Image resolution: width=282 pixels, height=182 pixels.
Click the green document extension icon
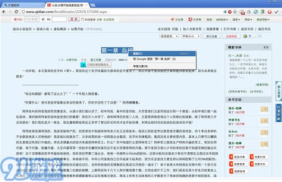pyautogui.click(x=263, y=12)
